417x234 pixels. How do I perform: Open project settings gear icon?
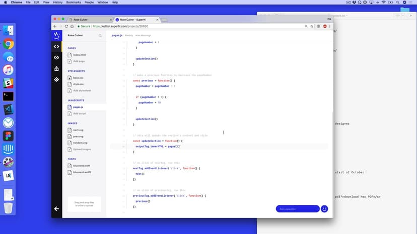(x=56, y=79)
